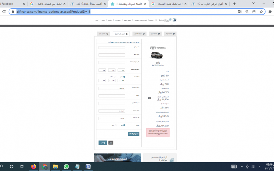Switch to the أقوي عرض جبار browser tab
Image resolution: width=274 pixels, height=171 pixels.
pos(209,4)
